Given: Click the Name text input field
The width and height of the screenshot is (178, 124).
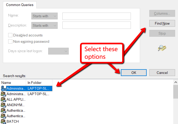Looking at the screenshot, I should [x=96, y=16].
